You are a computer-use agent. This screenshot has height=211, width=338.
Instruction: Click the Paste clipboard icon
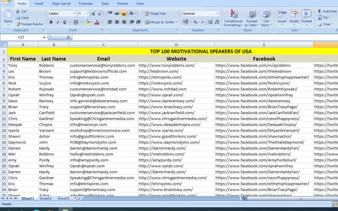coord(8,14)
